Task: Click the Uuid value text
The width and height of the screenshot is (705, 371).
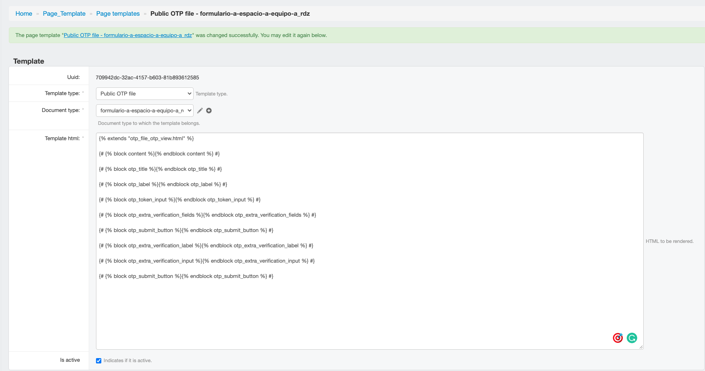Action: [x=147, y=78]
